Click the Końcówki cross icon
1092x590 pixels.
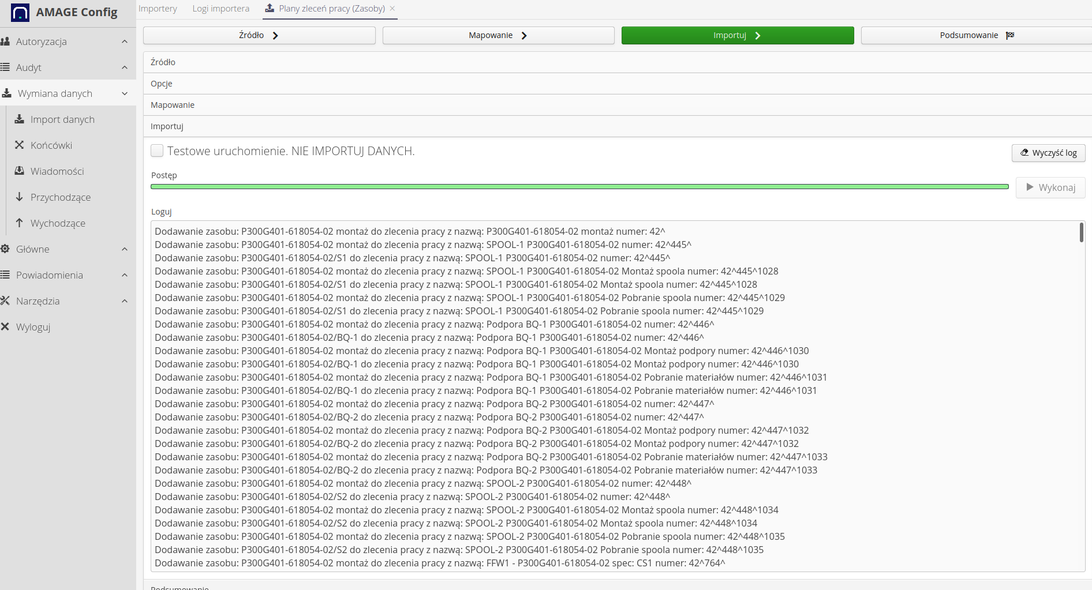tap(20, 145)
